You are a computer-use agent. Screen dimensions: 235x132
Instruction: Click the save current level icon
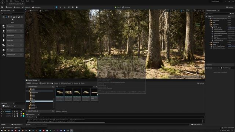click(2, 7)
